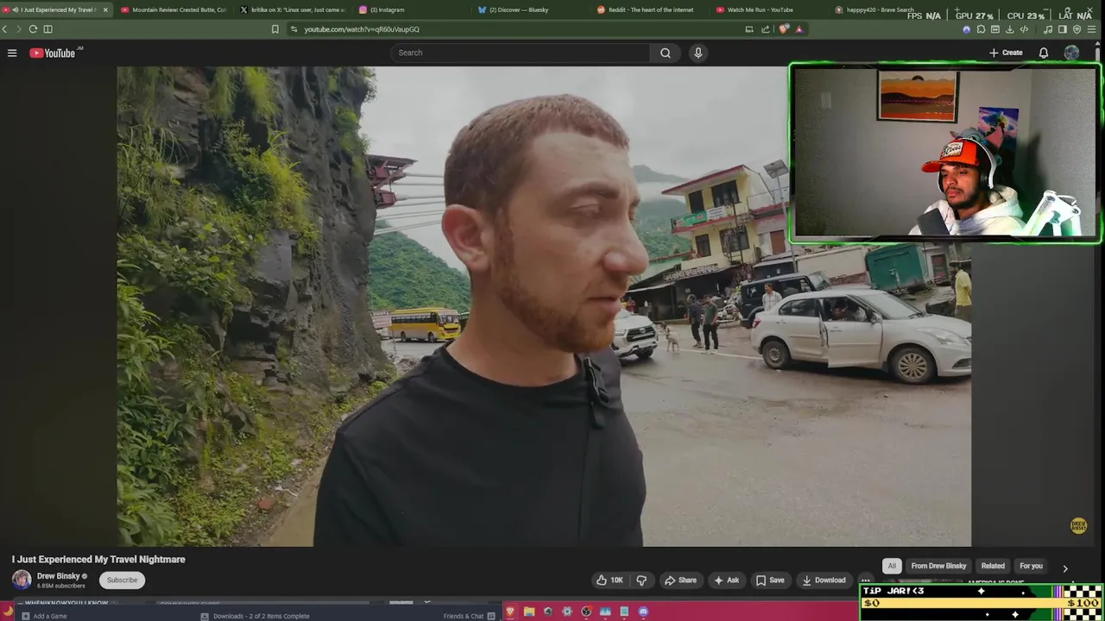Click the Create video button
This screenshot has height=621, width=1105.
[1006, 53]
